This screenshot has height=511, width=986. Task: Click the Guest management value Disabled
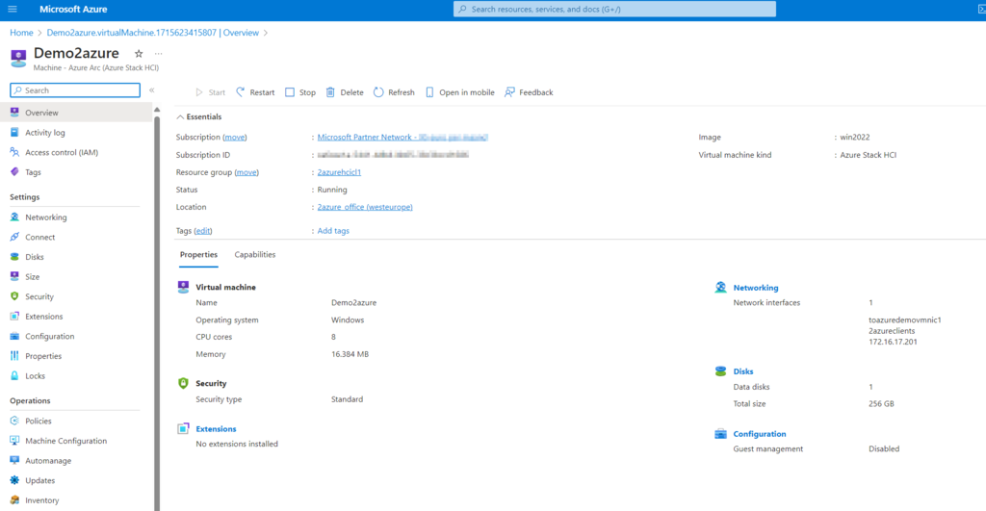[884, 448]
